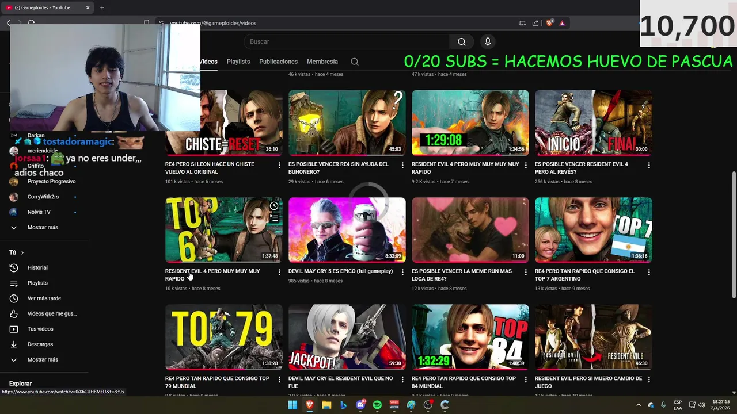Screen dimensions: 737x414
Task: Click the Buscar search field
Action: pyautogui.click(x=347, y=41)
